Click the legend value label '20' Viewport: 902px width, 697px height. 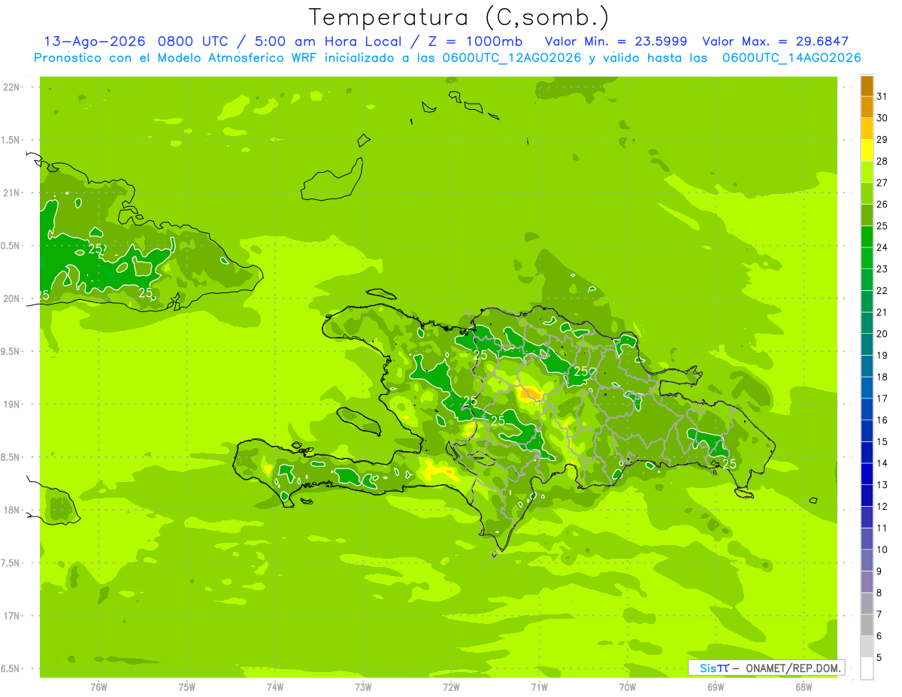pos(882,334)
